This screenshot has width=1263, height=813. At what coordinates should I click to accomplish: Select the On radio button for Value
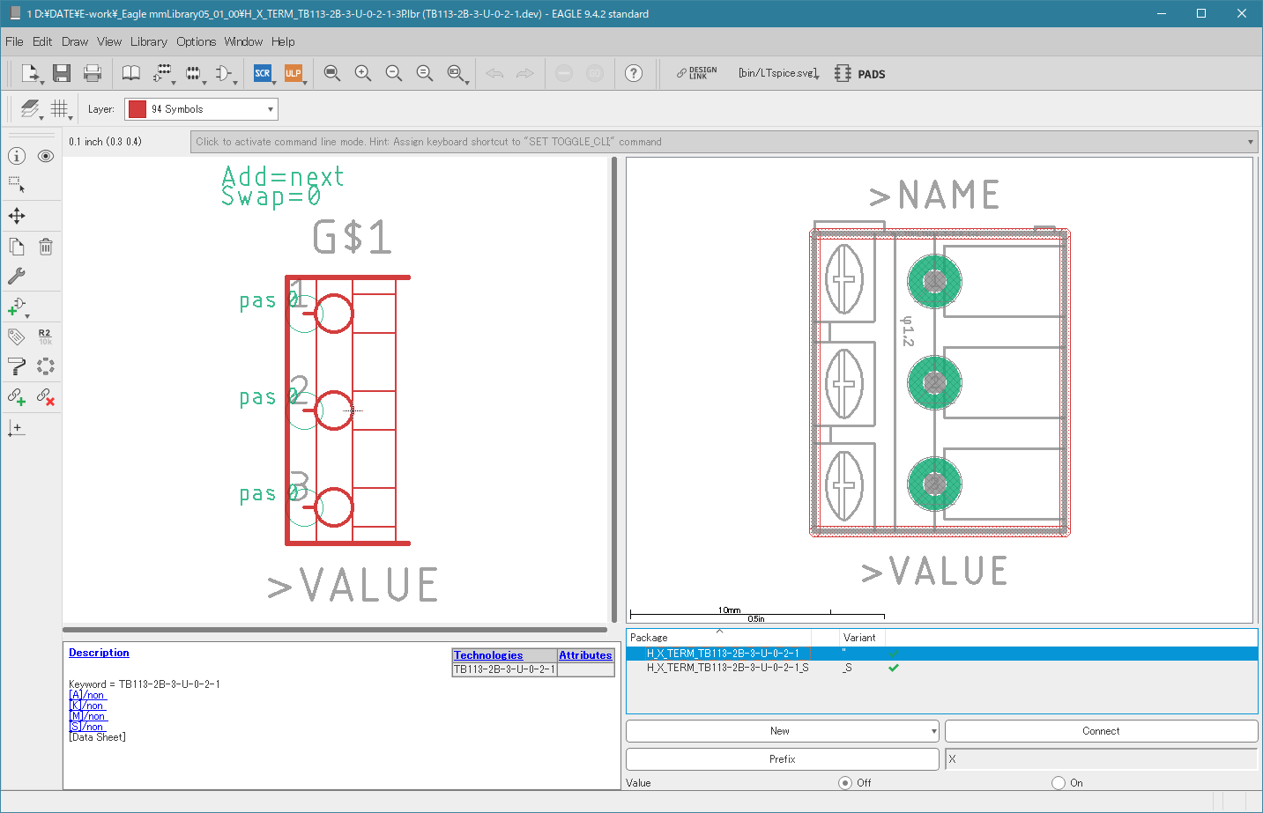(x=1059, y=782)
